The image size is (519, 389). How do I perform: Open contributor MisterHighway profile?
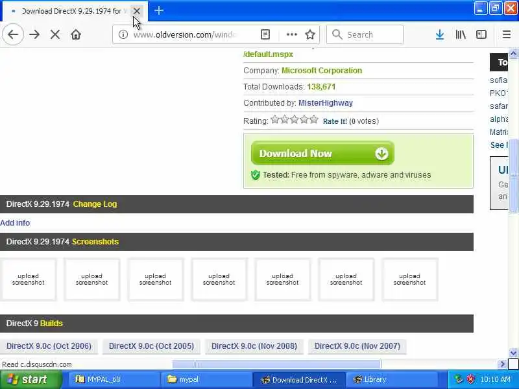[x=326, y=103]
